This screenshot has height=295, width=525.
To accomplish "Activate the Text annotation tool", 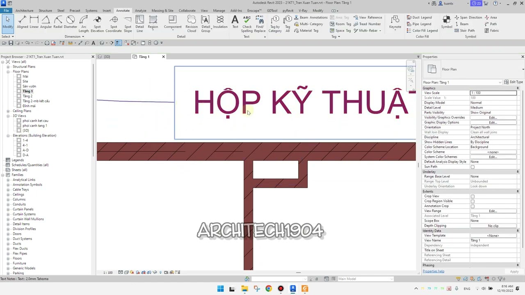I will [235, 23].
